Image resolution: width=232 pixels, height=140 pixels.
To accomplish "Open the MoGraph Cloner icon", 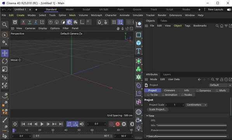I will tap(138, 69).
